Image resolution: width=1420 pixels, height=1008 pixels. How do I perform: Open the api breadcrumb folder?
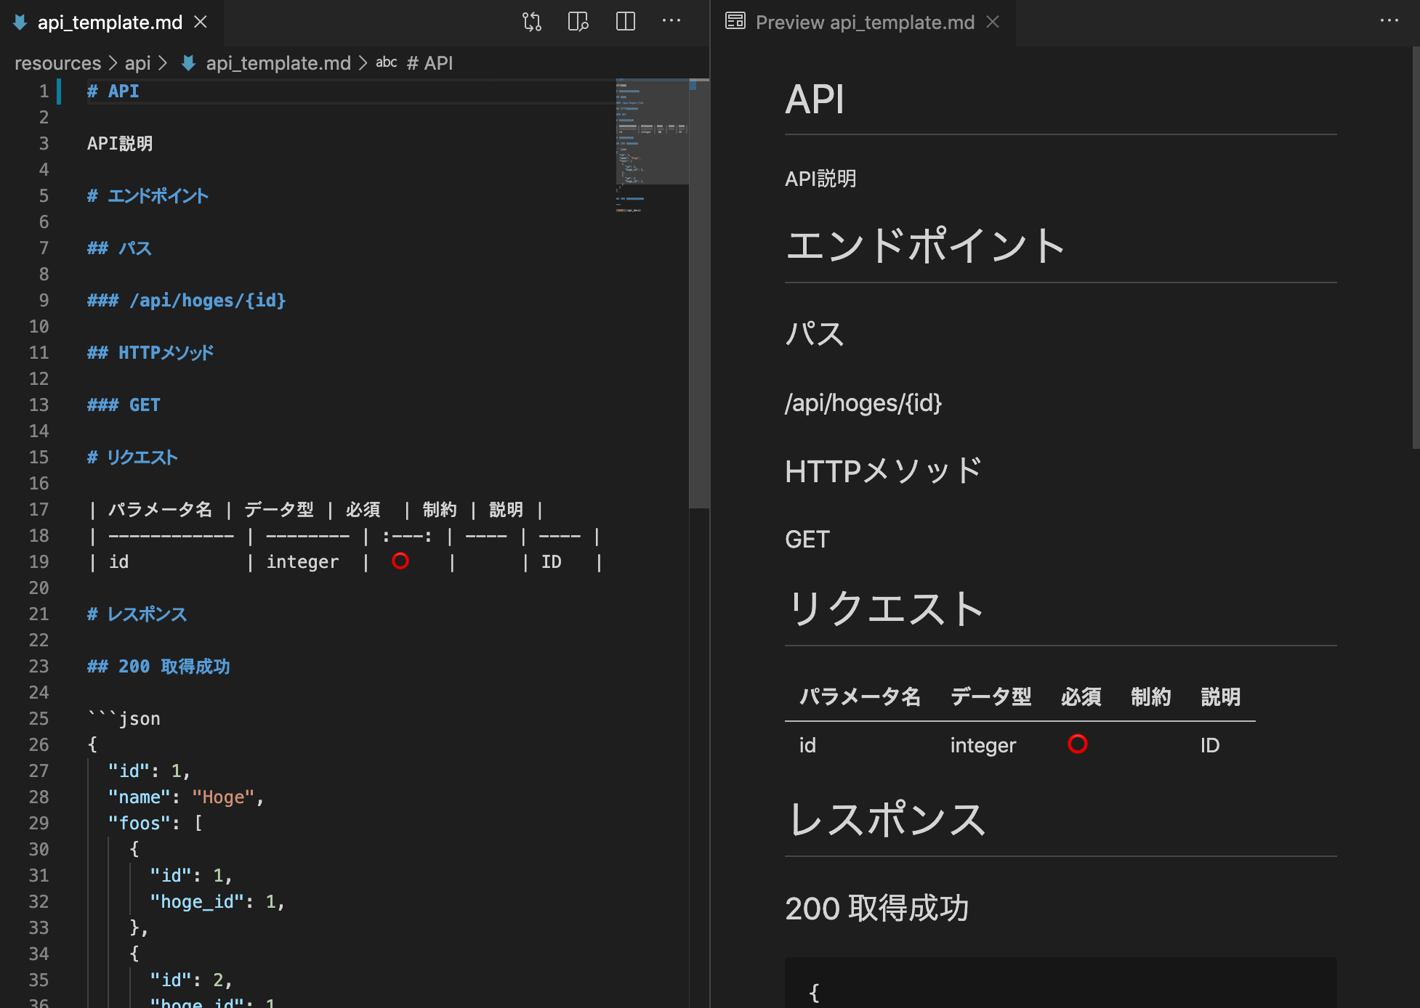coord(137,63)
